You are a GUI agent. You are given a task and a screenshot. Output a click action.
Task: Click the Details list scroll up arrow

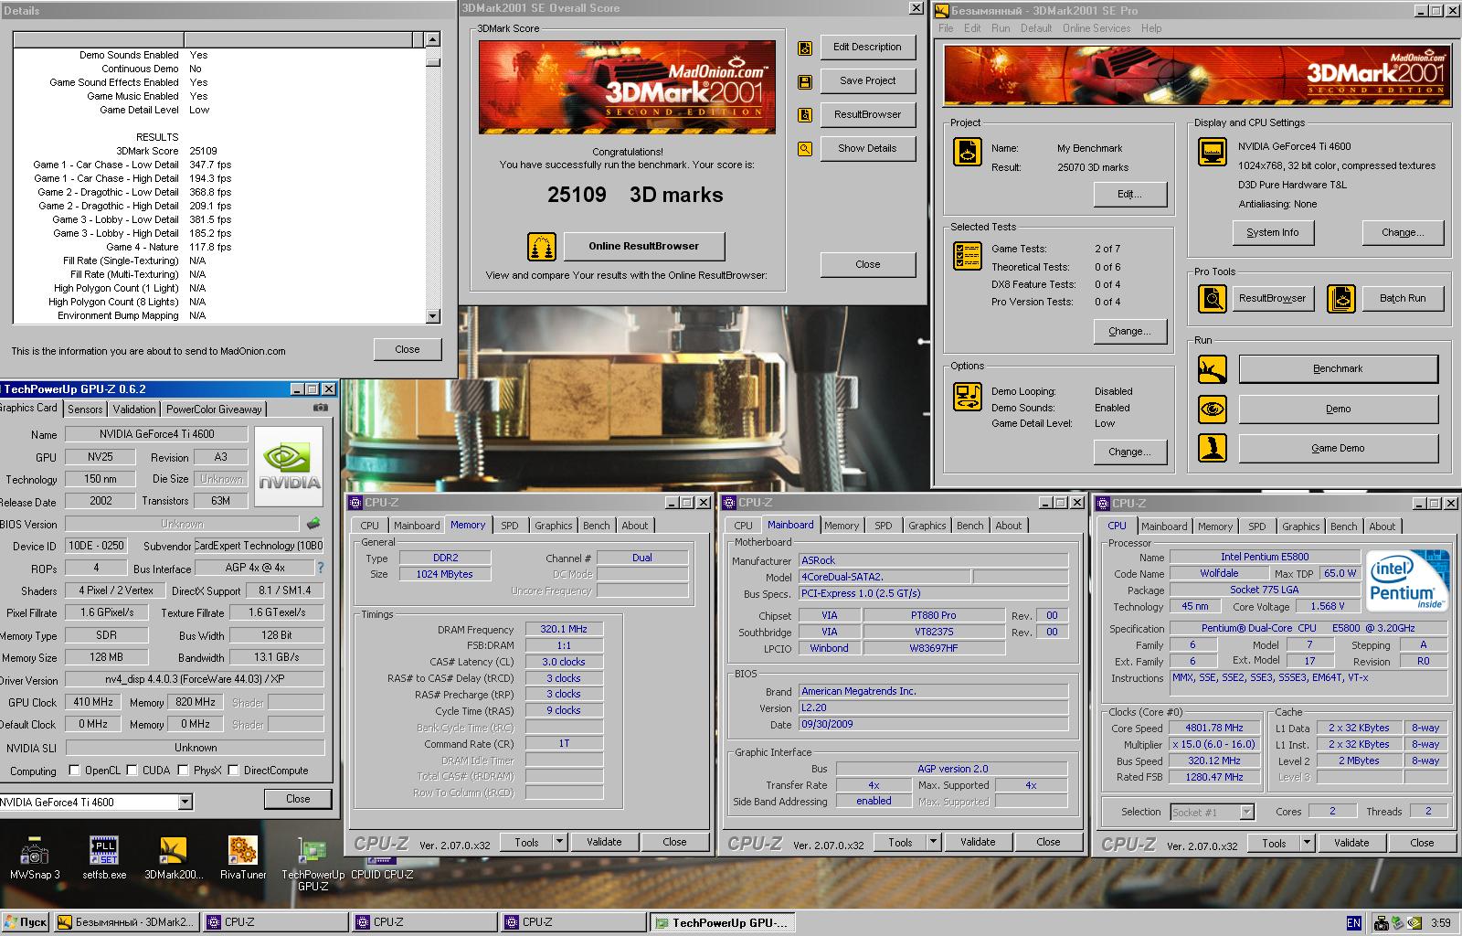point(433,39)
